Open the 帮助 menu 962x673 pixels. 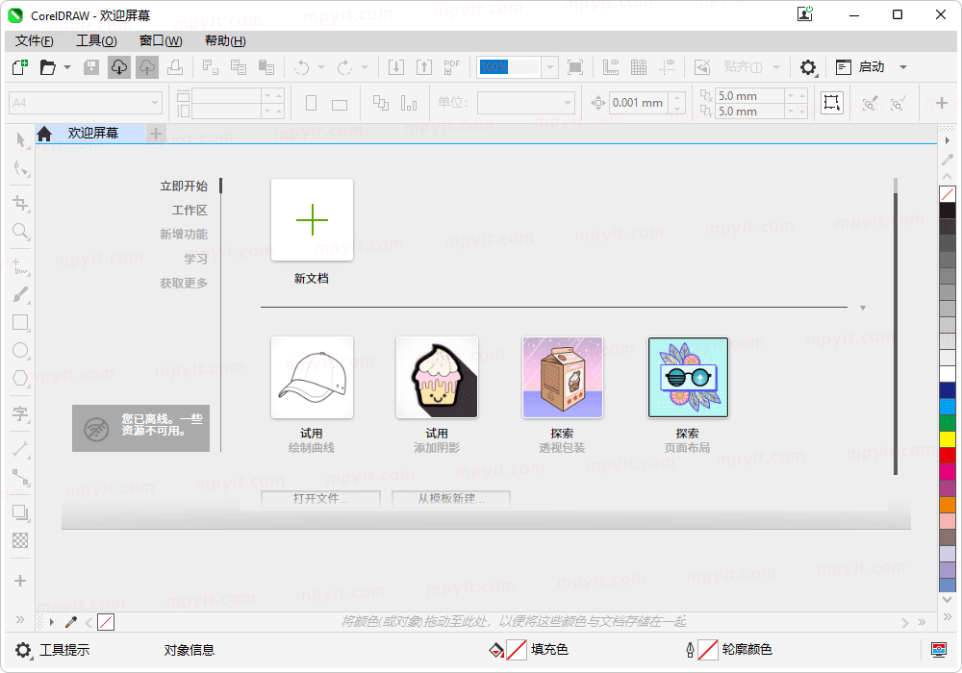pos(225,40)
